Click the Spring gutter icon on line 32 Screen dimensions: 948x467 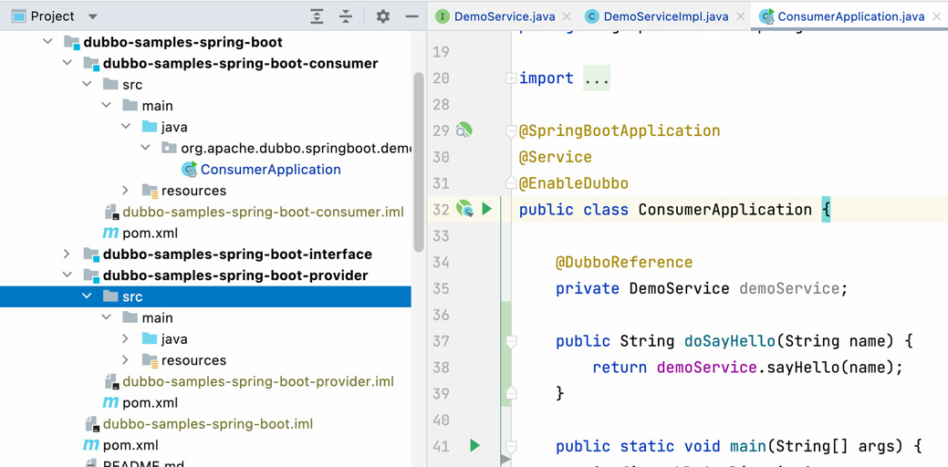click(464, 210)
